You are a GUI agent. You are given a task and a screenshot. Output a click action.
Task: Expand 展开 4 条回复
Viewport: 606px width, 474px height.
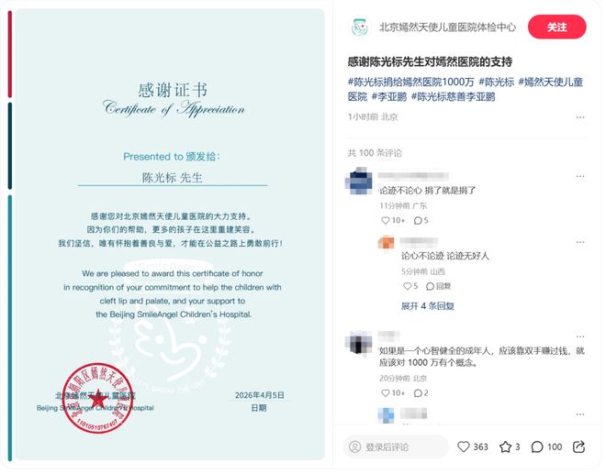point(428,306)
